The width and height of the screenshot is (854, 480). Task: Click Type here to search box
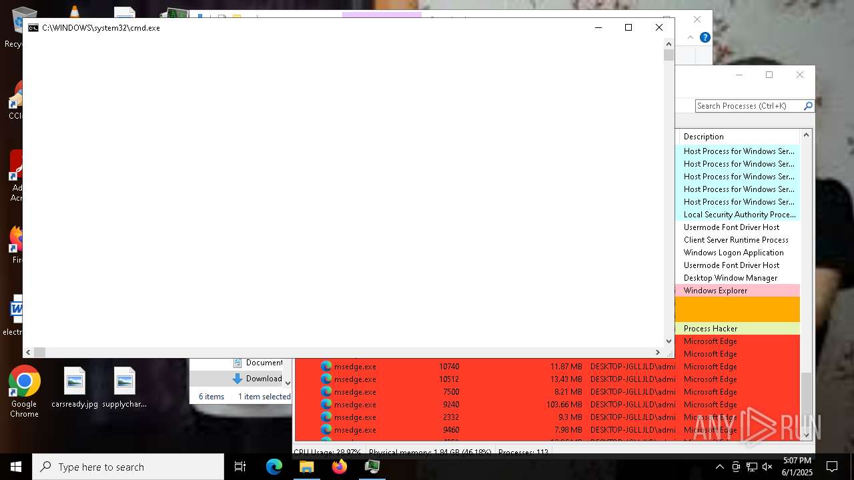[128, 467]
